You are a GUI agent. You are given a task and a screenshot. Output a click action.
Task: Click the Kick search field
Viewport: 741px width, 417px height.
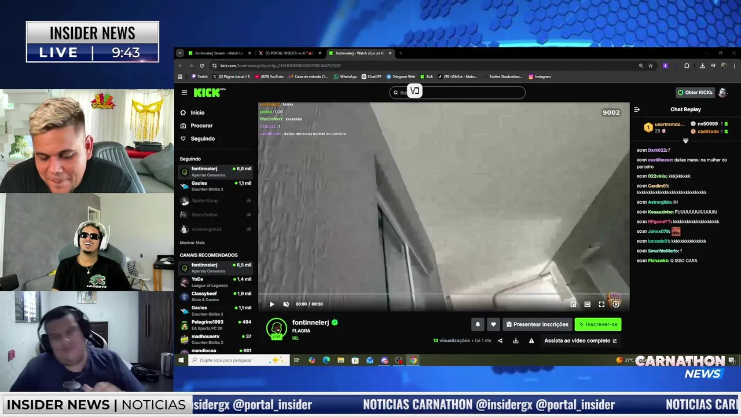(457, 93)
